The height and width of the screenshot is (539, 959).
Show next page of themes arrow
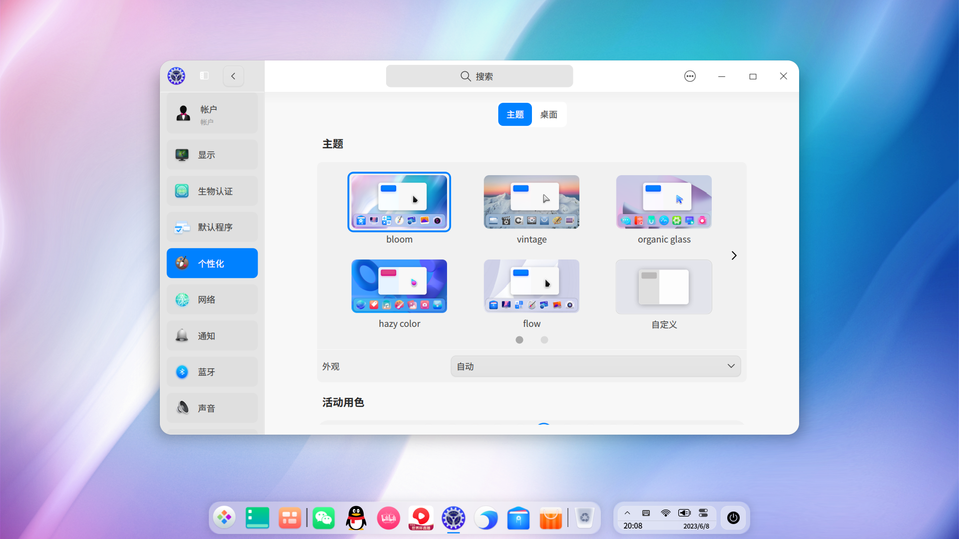pos(734,256)
